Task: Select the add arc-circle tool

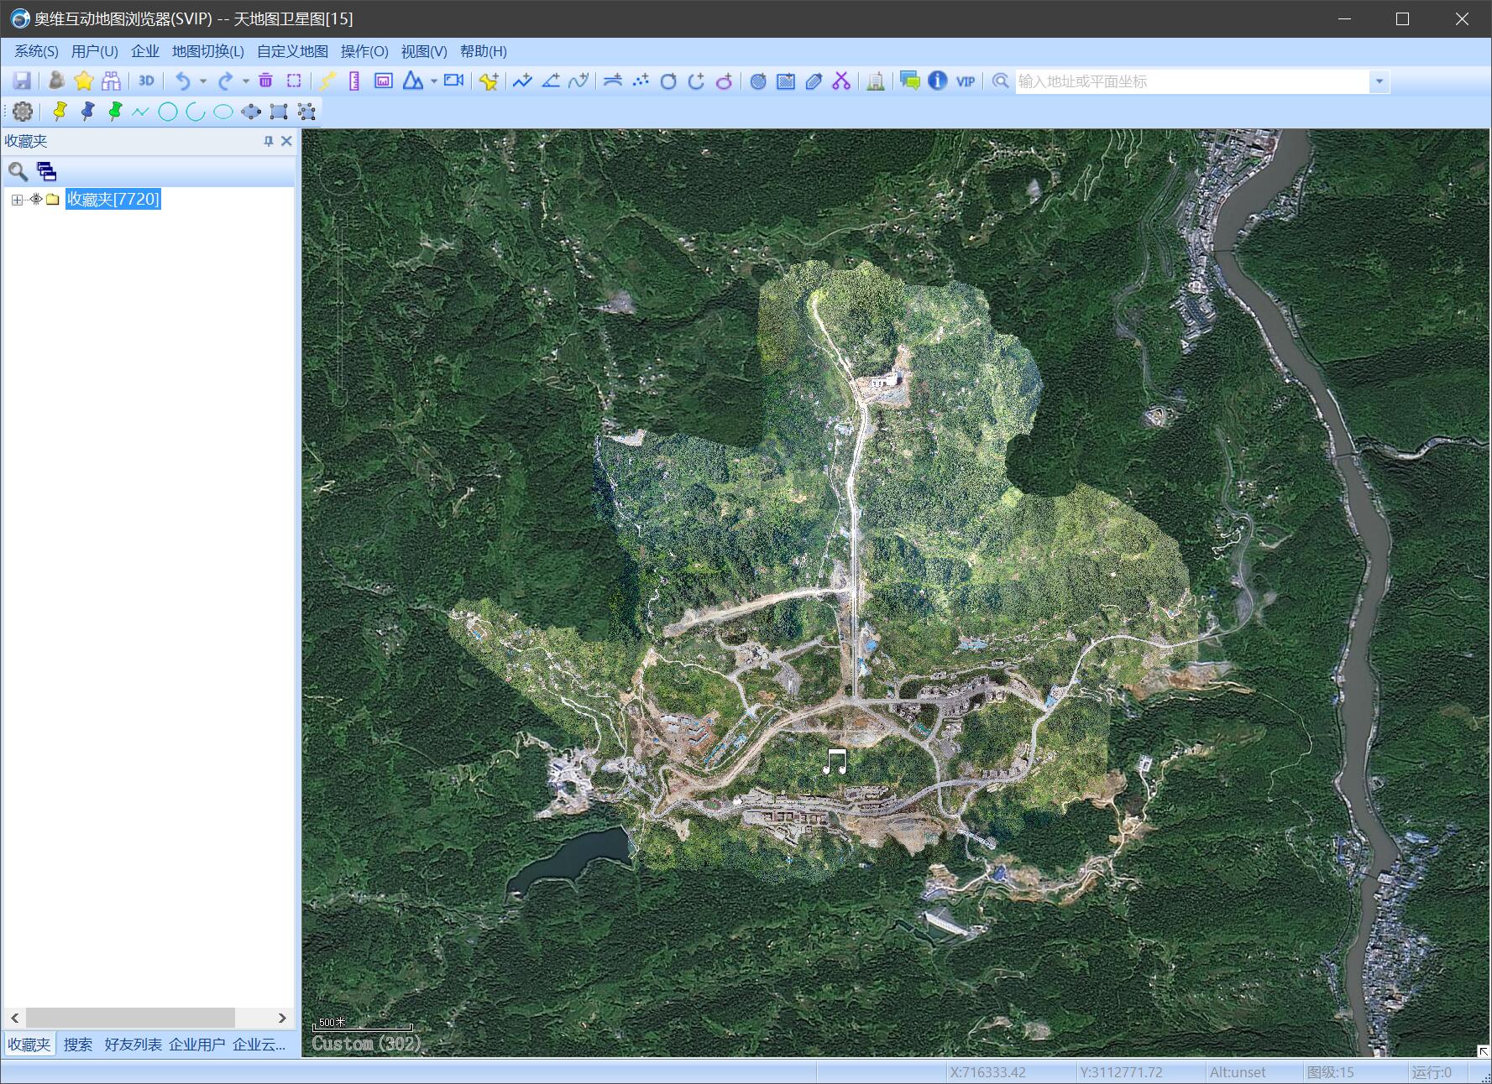Action: coord(696,81)
